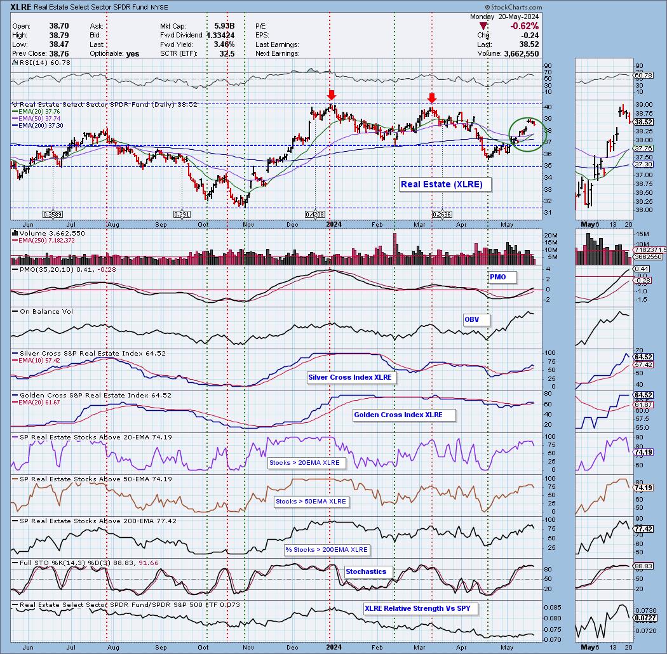Click the XLRE ticker symbol in the header
The height and width of the screenshot is (654, 667).
21,7
